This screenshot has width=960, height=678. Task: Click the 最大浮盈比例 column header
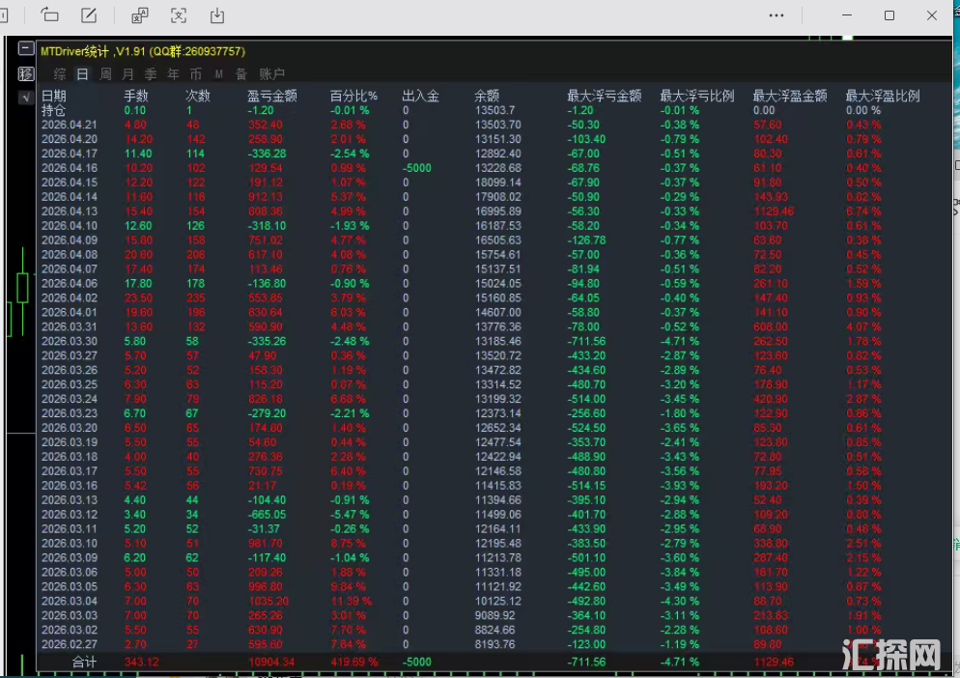pyautogui.click(x=883, y=96)
